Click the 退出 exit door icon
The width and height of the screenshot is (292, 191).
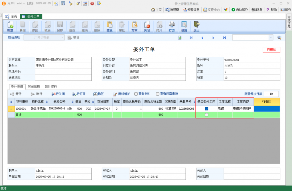pos(196,26)
